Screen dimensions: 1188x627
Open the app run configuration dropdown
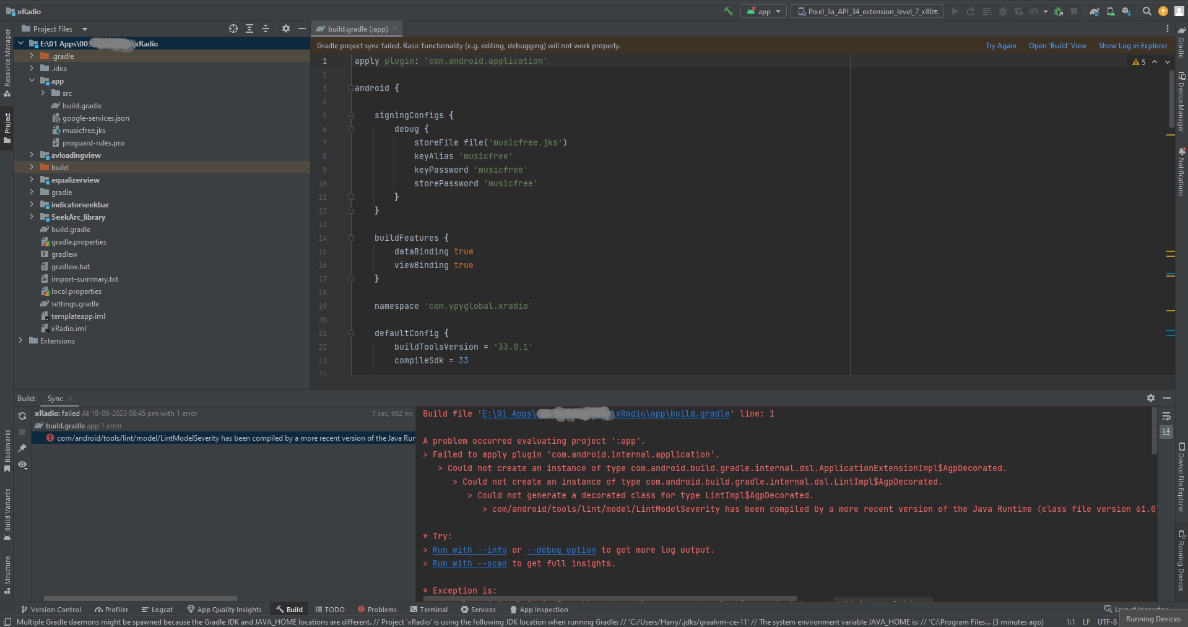763,11
